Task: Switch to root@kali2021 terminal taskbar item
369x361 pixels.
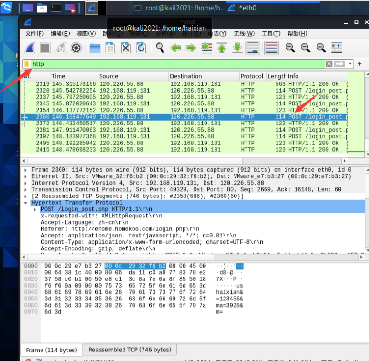Action: (x=179, y=8)
